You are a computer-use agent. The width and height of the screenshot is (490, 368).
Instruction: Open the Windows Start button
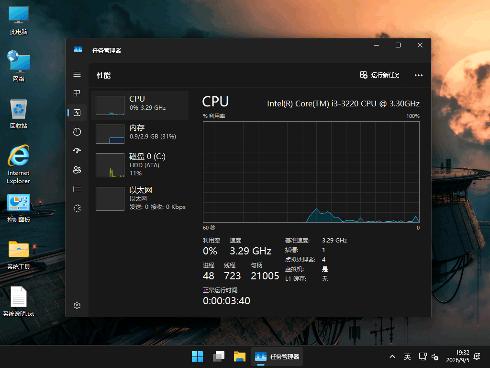(x=197, y=356)
